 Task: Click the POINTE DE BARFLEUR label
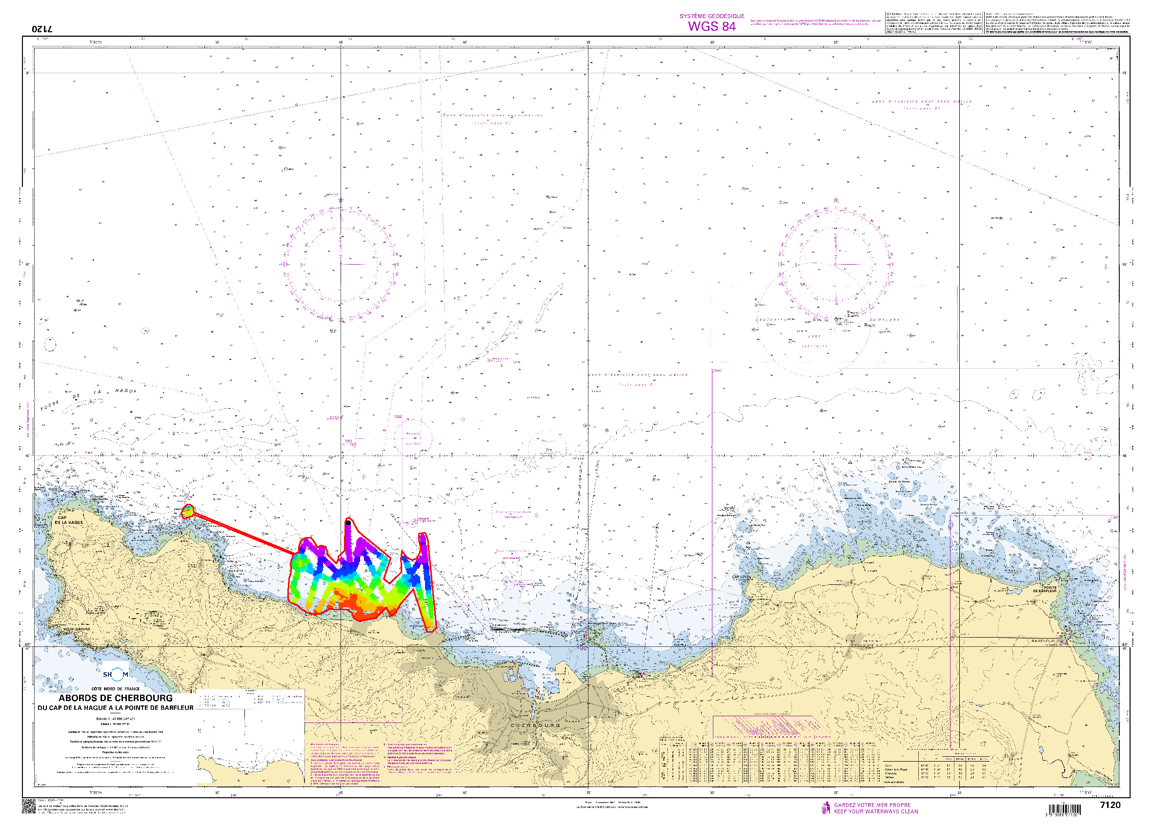[x=1044, y=589]
